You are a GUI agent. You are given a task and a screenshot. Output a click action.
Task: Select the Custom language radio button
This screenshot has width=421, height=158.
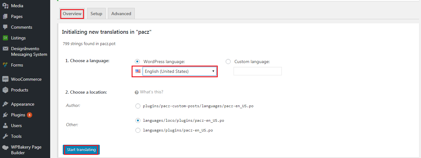click(x=228, y=61)
